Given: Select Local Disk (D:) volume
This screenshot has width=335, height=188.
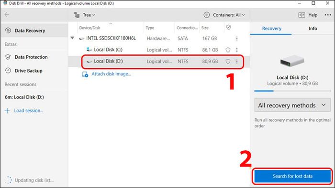Looking at the screenshot, I should [x=159, y=62].
